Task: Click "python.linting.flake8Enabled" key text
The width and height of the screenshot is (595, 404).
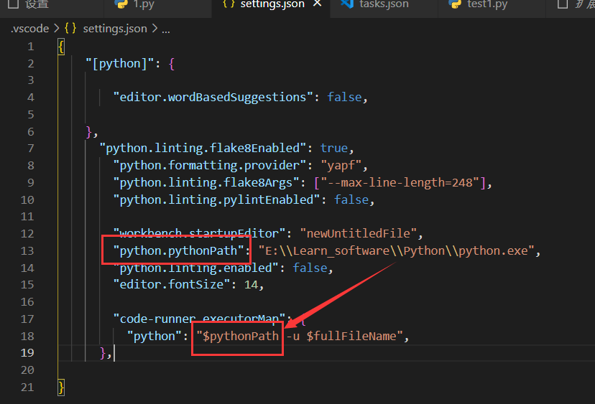Action: (x=203, y=149)
